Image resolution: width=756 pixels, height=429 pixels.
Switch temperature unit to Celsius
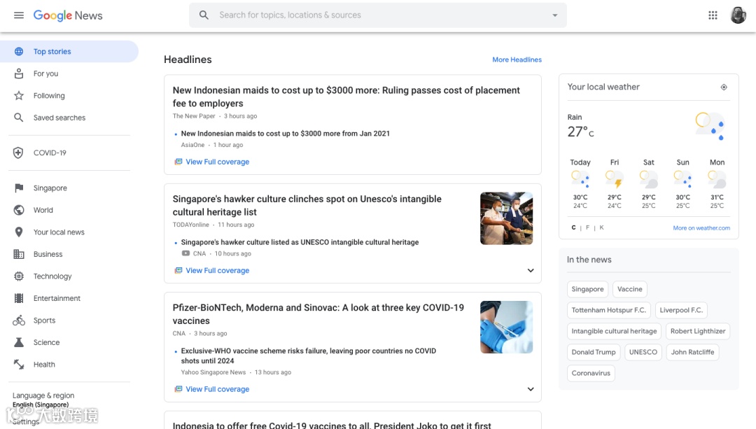click(573, 227)
